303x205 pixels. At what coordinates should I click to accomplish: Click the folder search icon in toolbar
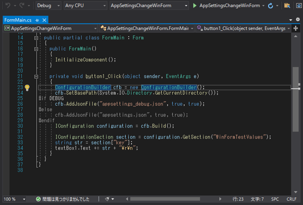coord(287,6)
